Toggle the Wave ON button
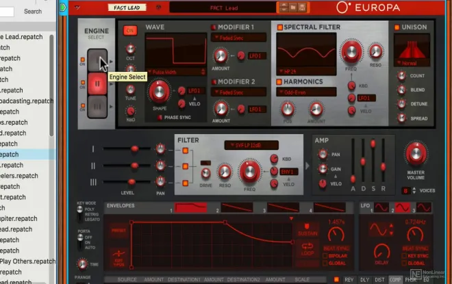452x284 pixels. click(x=130, y=31)
